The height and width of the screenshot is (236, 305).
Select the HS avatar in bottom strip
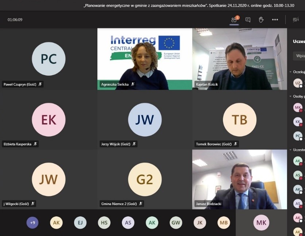(x=104, y=223)
